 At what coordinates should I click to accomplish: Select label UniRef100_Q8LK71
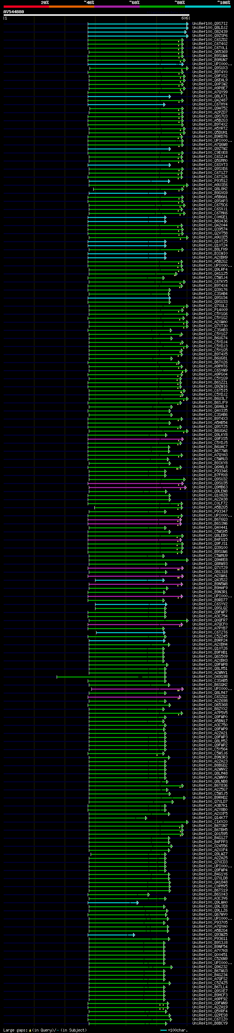(x=210, y=96)
